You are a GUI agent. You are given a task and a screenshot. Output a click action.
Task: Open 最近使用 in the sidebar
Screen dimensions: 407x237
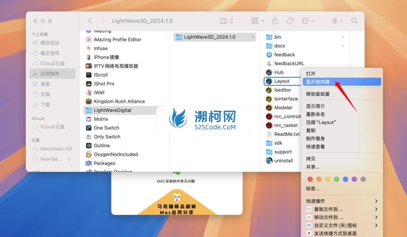tap(52, 53)
